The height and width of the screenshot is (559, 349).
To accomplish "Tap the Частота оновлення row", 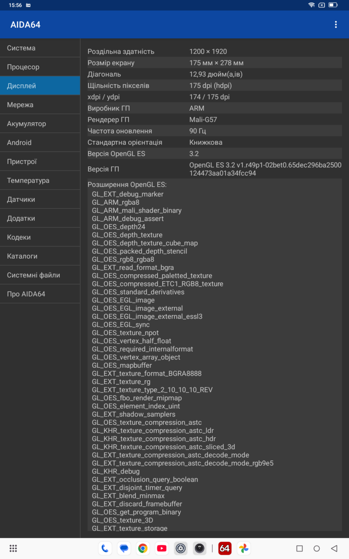I will click(x=214, y=131).
